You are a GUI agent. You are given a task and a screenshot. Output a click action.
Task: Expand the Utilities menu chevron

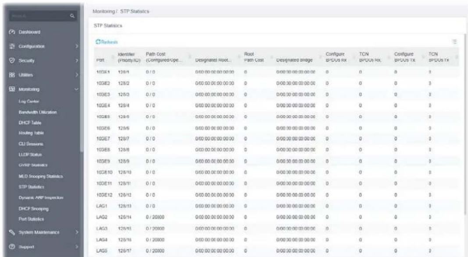(76, 75)
